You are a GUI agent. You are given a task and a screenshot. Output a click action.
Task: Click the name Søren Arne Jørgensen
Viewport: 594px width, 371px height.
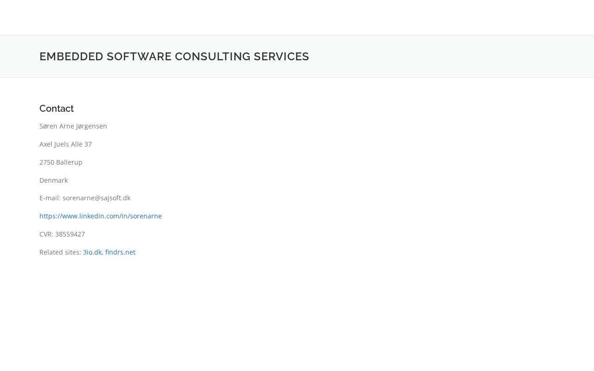tap(73, 126)
